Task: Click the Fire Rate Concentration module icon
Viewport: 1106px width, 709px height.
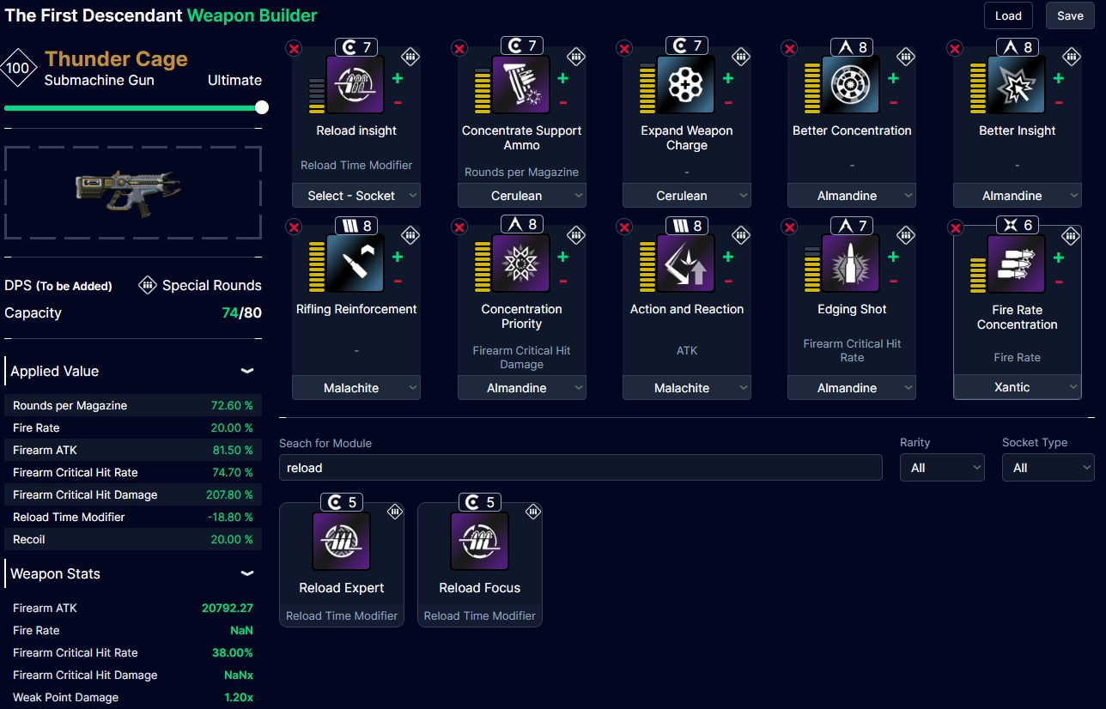Action: [1017, 264]
